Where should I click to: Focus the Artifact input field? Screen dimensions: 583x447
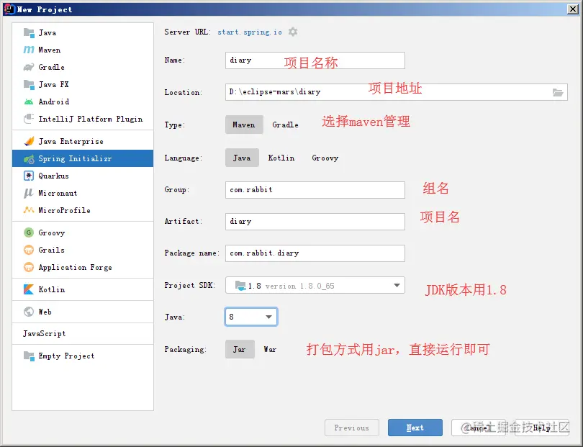click(315, 222)
